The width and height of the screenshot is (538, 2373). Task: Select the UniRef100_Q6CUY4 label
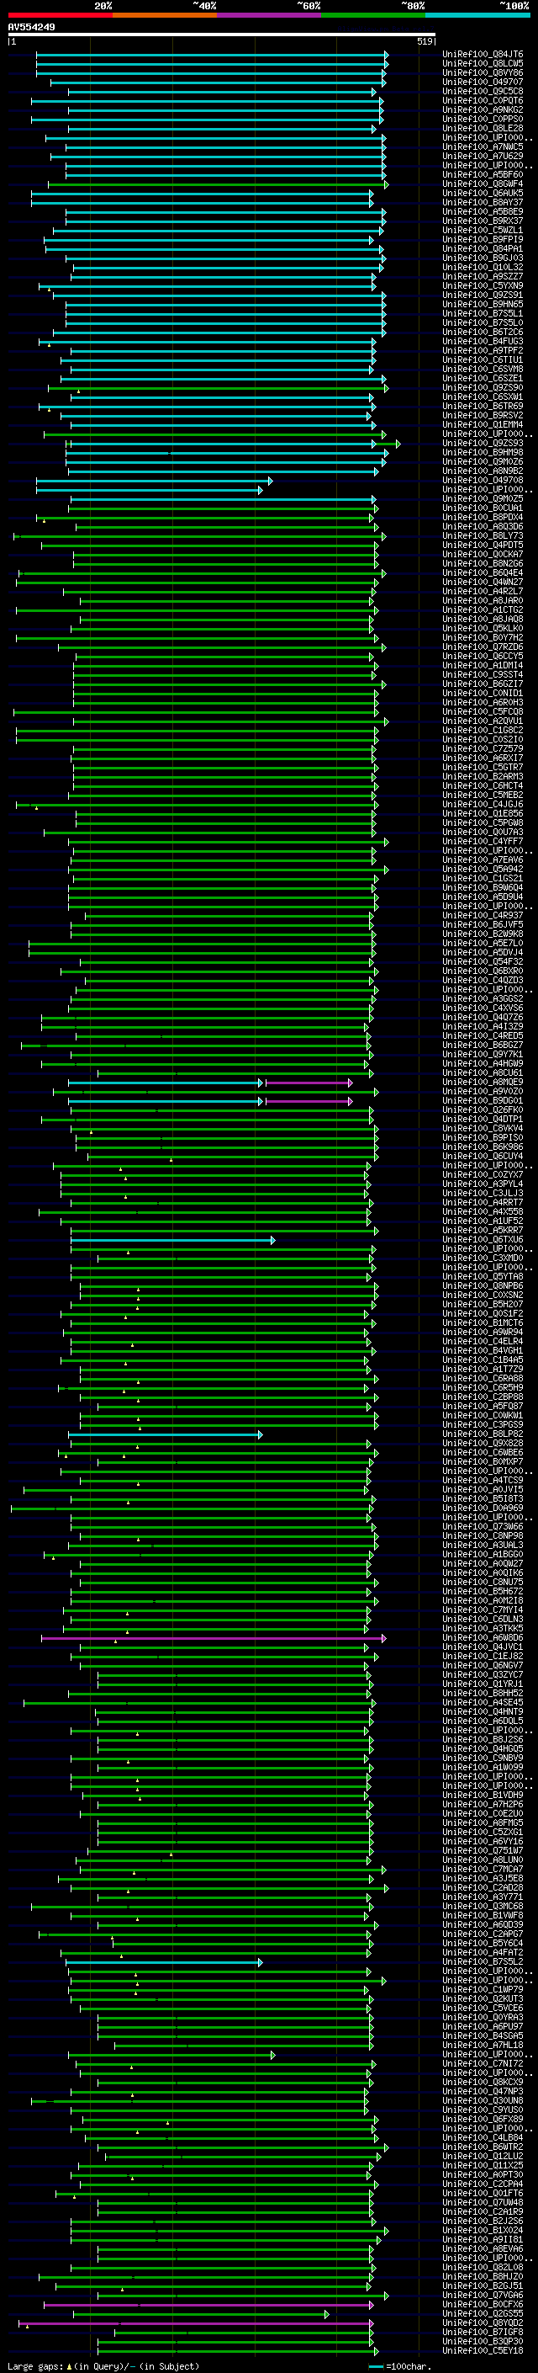click(483, 1156)
